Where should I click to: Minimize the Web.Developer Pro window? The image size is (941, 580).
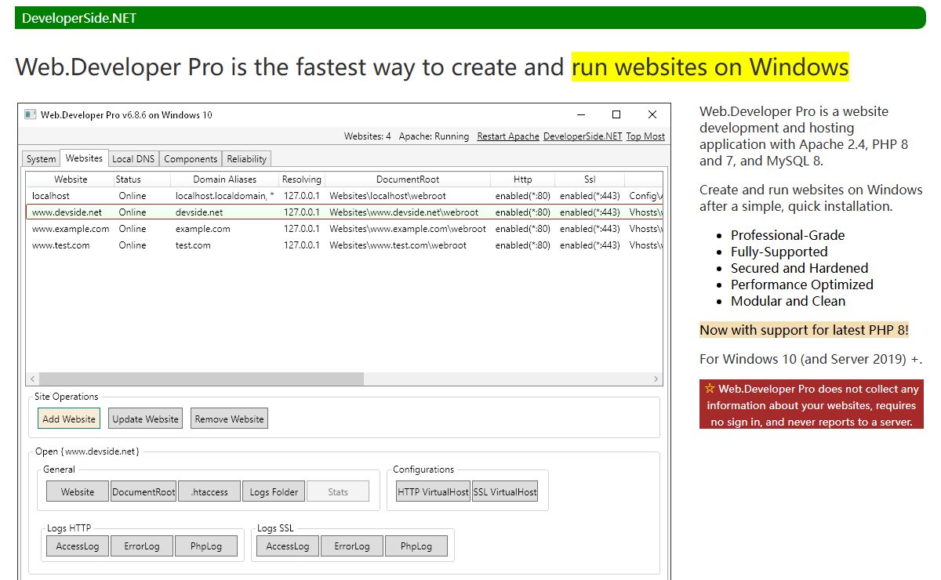580,114
